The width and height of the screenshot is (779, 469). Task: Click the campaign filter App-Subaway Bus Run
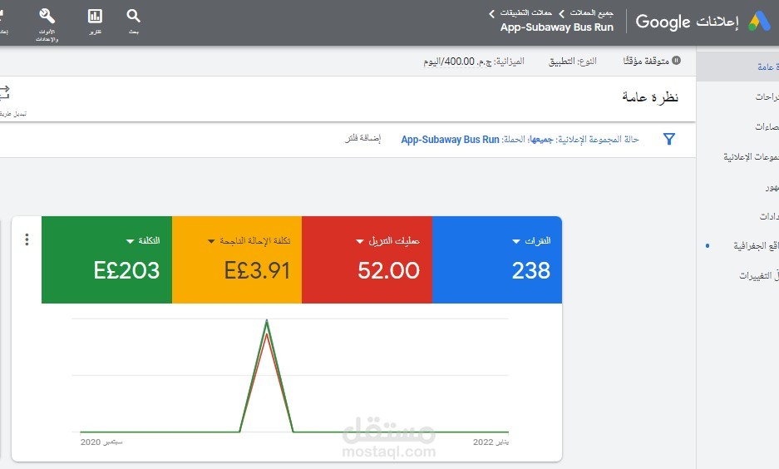click(450, 140)
